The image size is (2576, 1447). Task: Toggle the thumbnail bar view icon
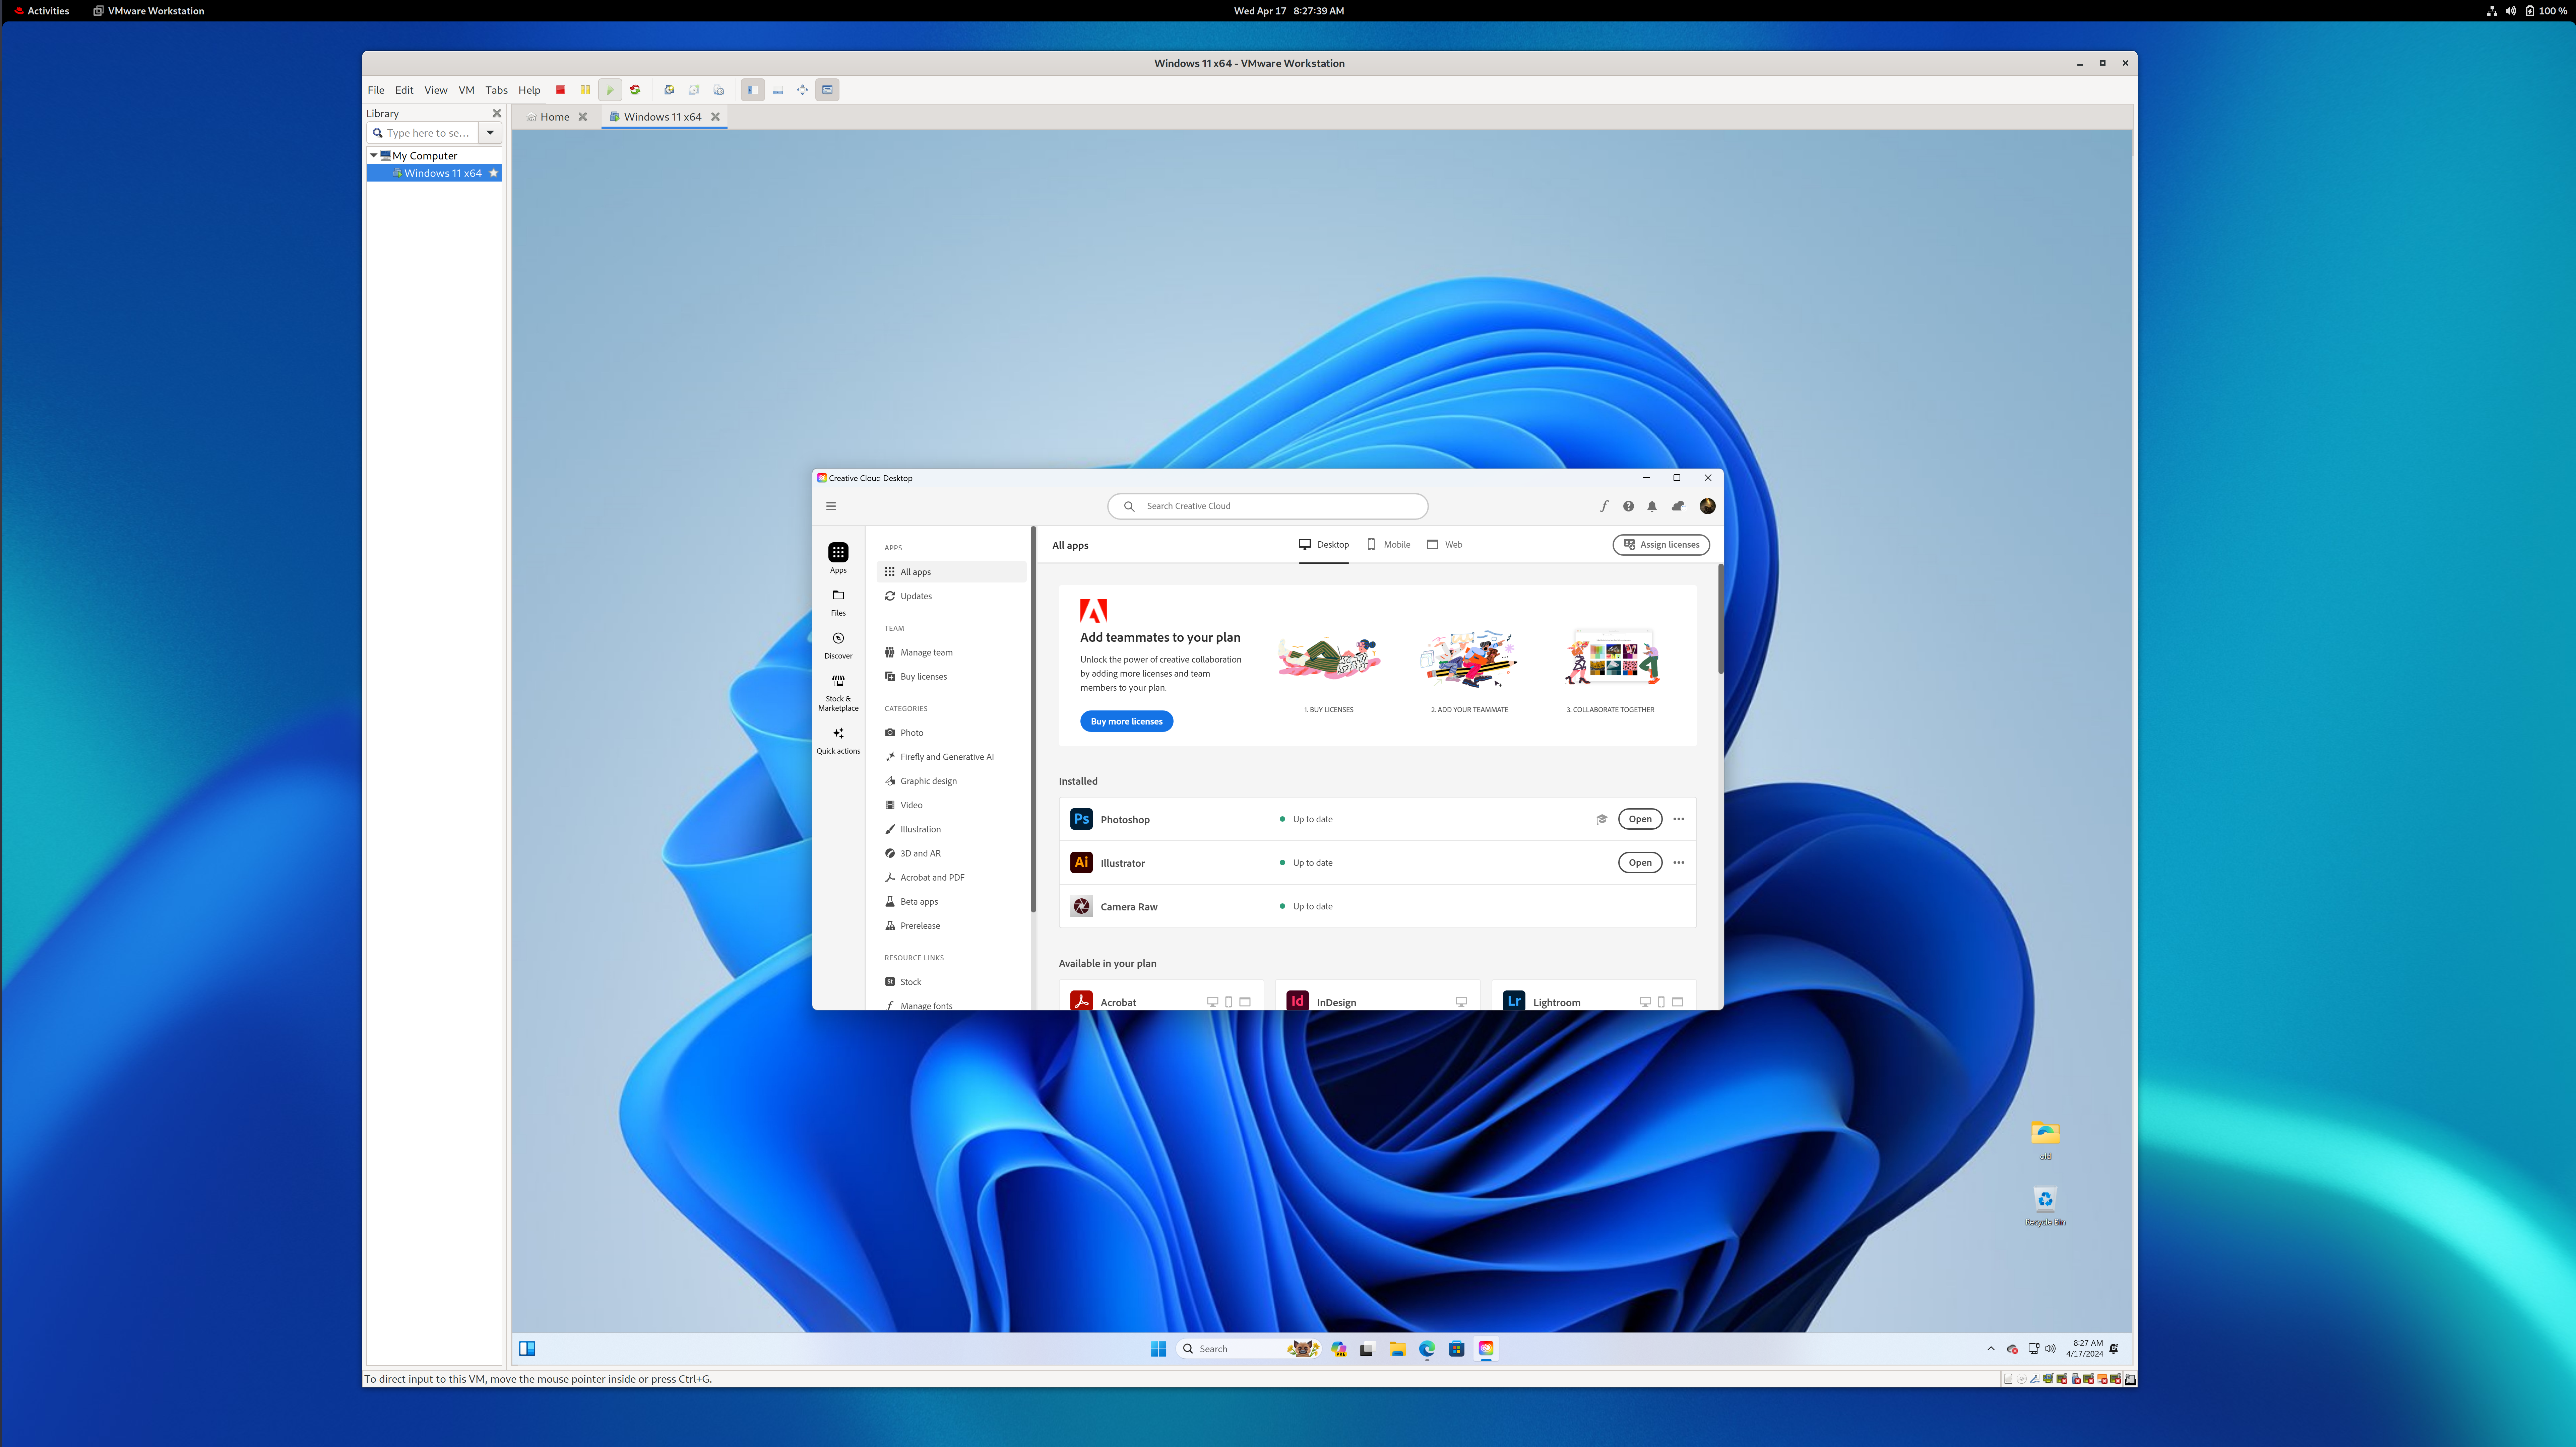point(778,90)
